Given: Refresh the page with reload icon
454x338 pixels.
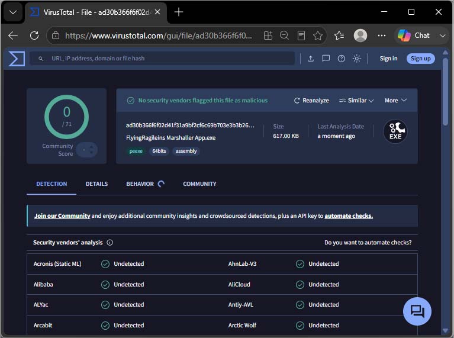Looking at the screenshot, I should click(x=34, y=36).
